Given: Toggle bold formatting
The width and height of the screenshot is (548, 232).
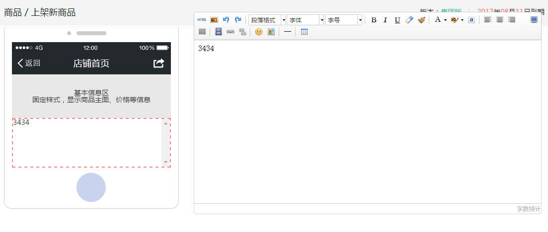Looking at the screenshot, I should [x=374, y=20].
